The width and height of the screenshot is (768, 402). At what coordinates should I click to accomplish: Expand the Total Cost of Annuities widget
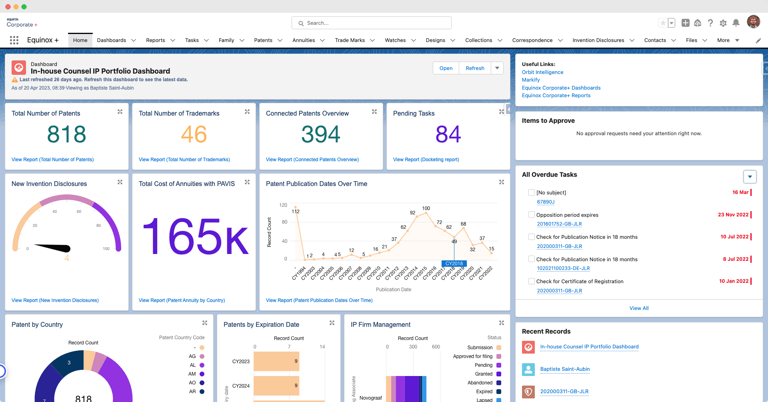coord(247,182)
